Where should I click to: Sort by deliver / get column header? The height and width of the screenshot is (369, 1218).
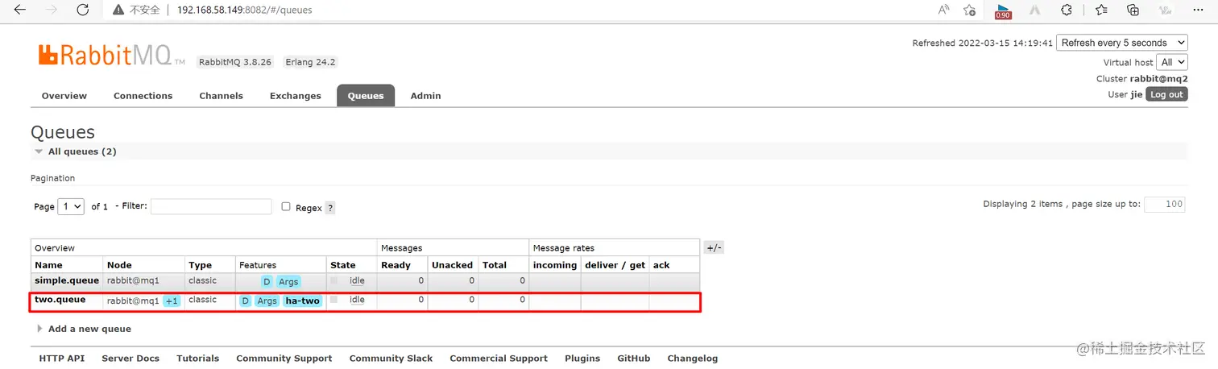(615, 265)
